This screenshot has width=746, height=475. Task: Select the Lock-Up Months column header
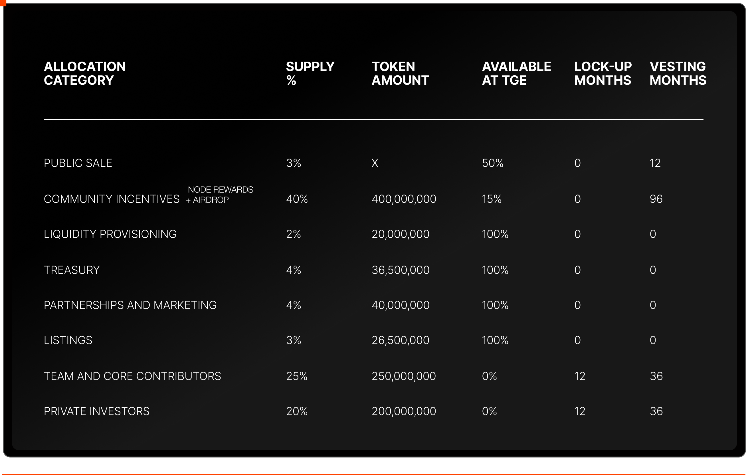click(x=603, y=73)
